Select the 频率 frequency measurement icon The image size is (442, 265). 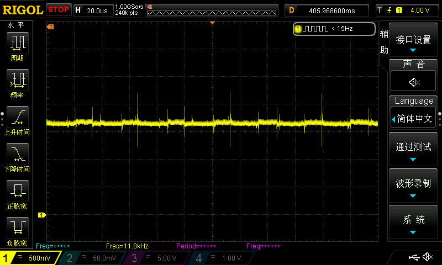coord(18,79)
